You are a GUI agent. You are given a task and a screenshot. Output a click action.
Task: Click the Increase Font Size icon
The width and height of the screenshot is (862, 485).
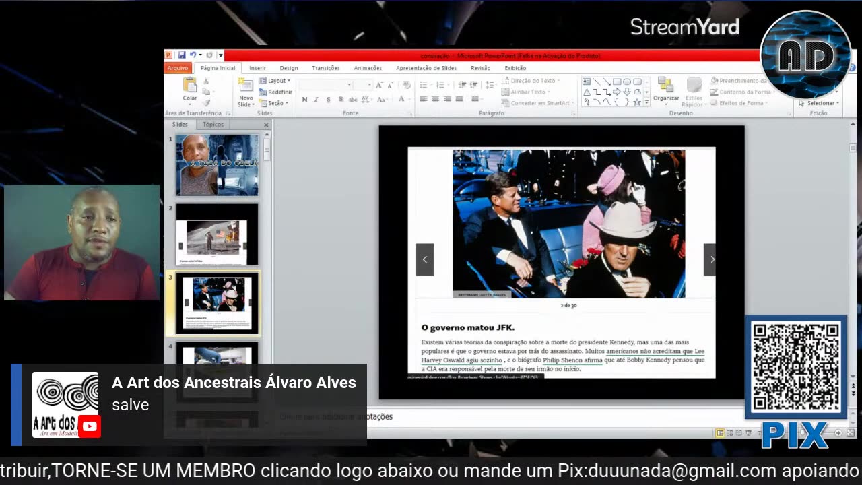(x=380, y=85)
